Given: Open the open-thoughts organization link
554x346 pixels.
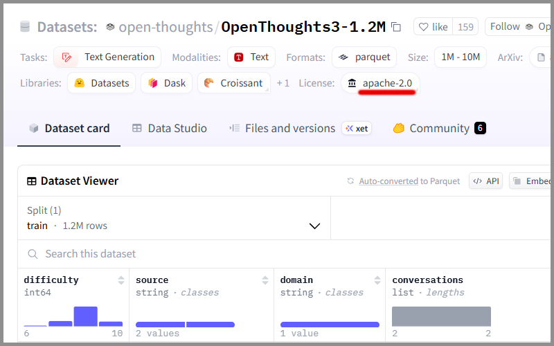Looking at the screenshot, I should coord(166,27).
